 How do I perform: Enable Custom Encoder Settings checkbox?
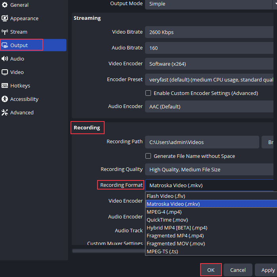[x=148, y=93]
